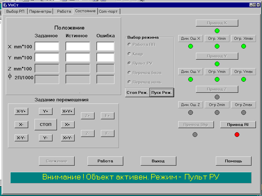Image resolution: width=262 pixels, height=196 pixels.
Task: Choose the Переход ноль radio option
Action: [x=145, y=82]
